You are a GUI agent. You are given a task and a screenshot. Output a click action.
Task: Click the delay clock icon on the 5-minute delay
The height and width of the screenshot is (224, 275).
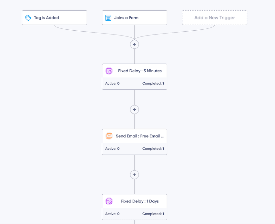[x=109, y=70]
